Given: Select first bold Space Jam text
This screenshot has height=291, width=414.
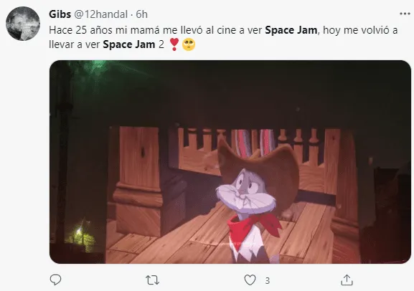Looking at the screenshot, I should tap(291, 30).
